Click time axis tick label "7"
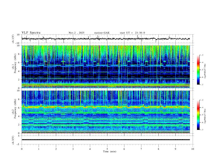 [141, 149]
